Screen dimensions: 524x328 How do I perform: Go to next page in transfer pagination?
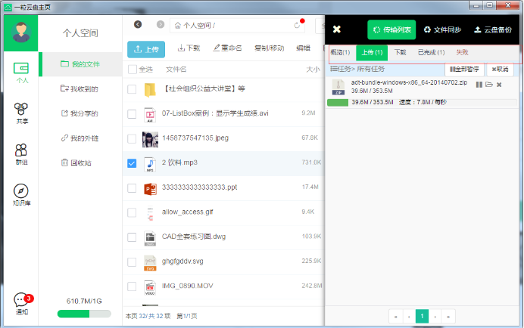[435, 316]
